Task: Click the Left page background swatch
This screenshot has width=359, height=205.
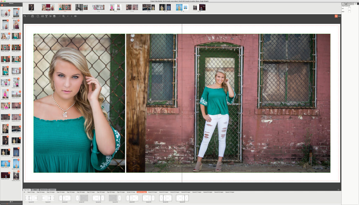Action: [x=349, y=8]
